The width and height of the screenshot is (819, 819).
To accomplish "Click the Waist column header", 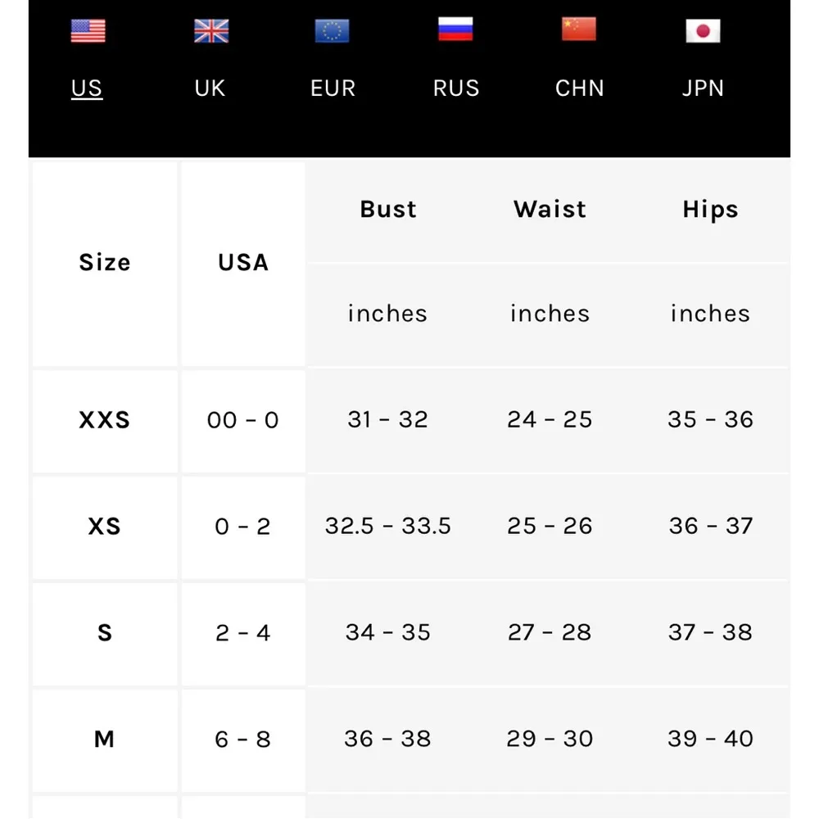I will coord(550,210).
